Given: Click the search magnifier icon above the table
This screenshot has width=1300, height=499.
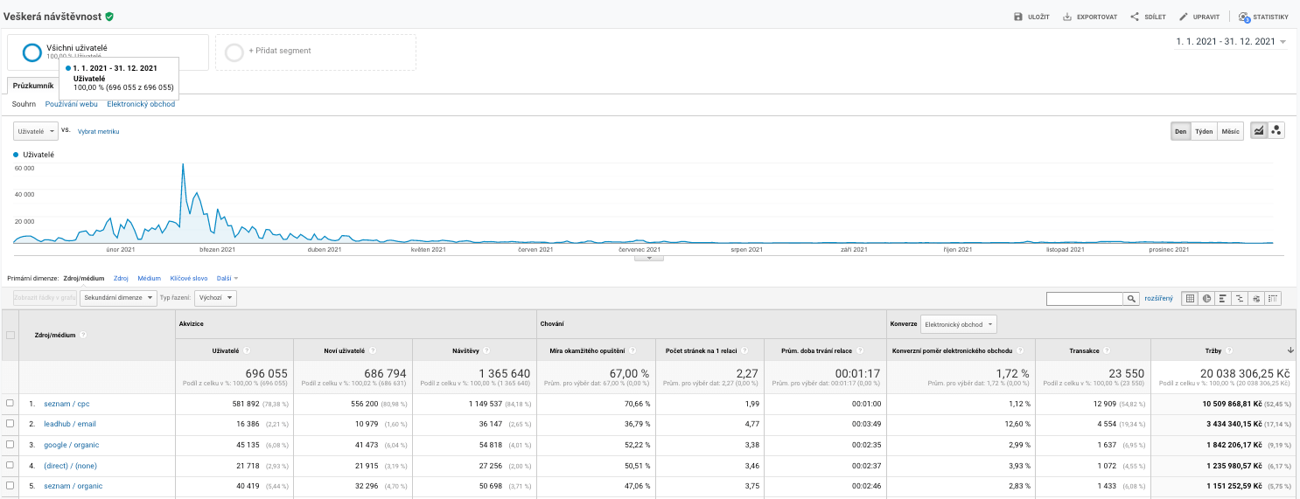Looking at the screenshot, I should pos(1131,298).
